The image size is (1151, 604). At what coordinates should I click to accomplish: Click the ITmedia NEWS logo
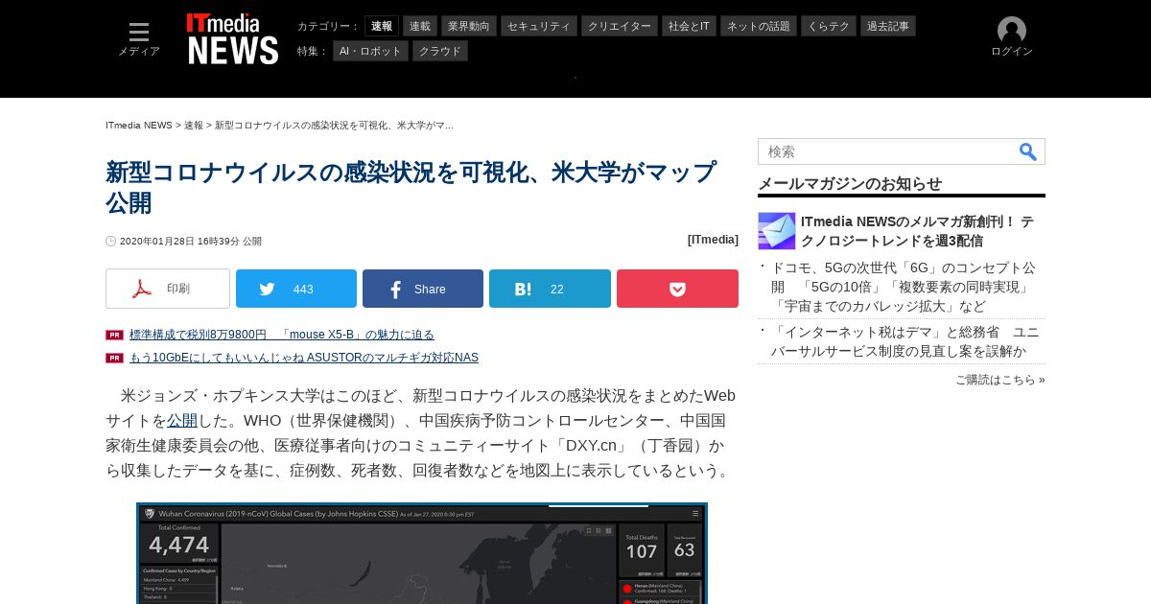(x=232, y=39)
